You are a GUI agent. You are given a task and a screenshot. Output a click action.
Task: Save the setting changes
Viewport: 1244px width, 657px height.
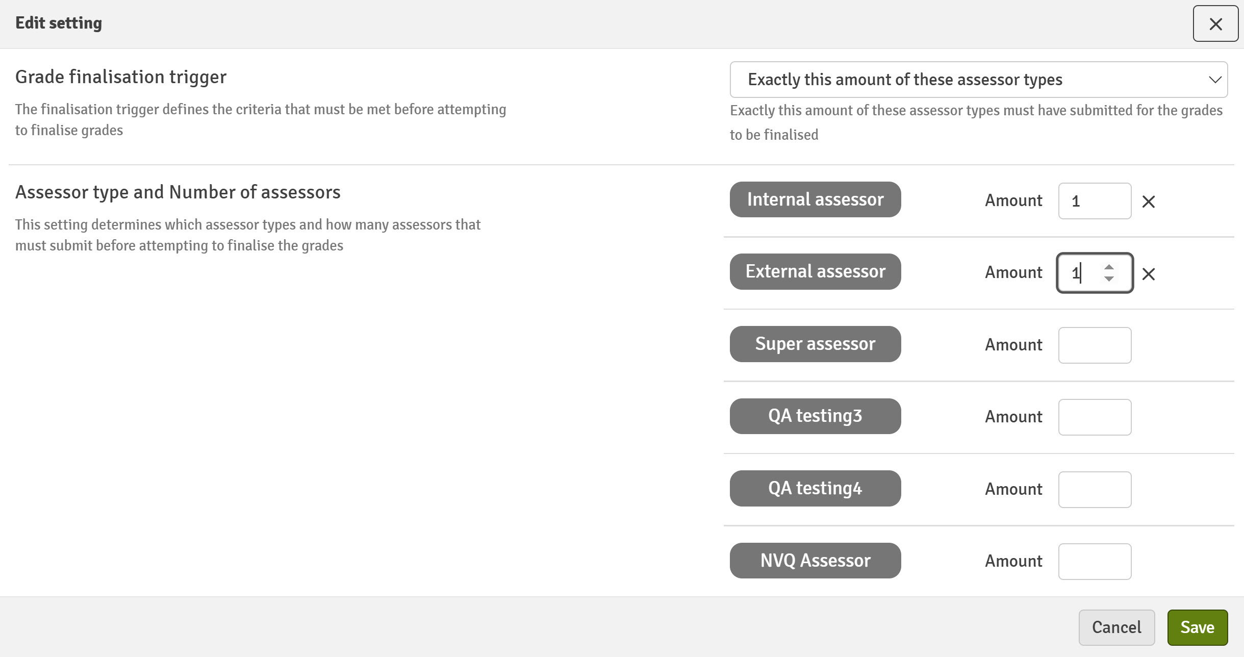[1197, 627]
